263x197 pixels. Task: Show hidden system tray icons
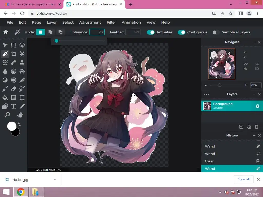220,192
